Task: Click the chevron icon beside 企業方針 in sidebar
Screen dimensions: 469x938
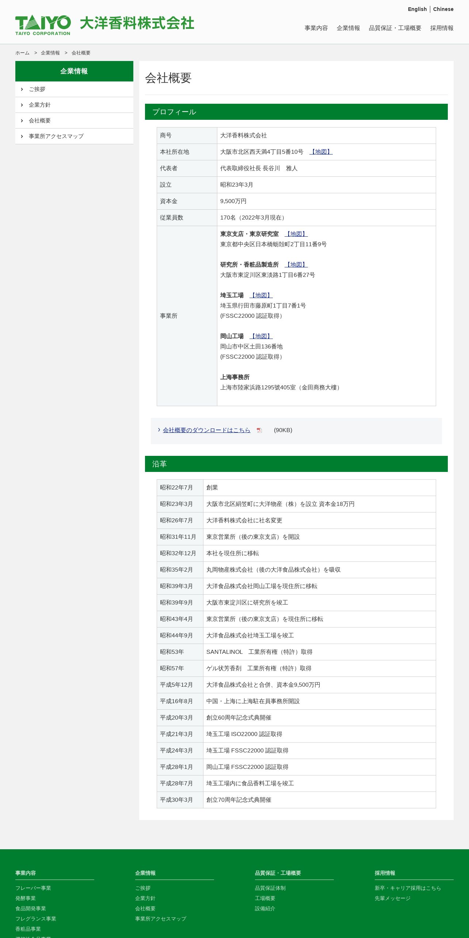Action: [22, 105]
